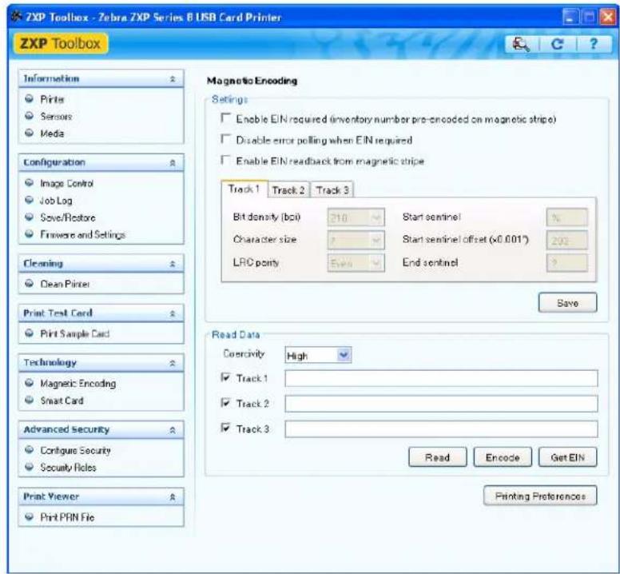Enable EIN required checkbox
The image size is (620, 574).
[x=225, y=118]
